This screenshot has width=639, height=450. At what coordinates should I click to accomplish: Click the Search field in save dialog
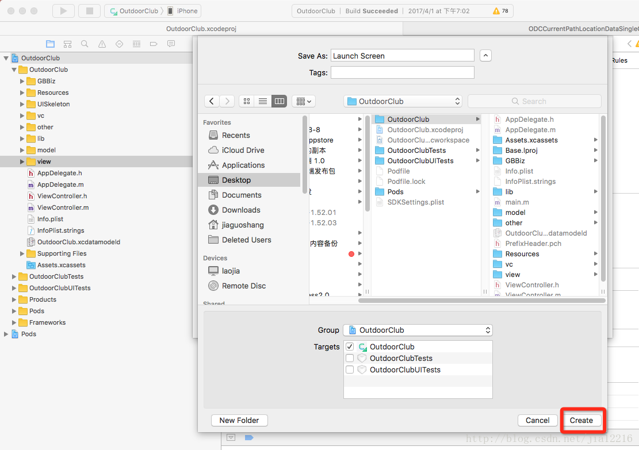[534, 101]
